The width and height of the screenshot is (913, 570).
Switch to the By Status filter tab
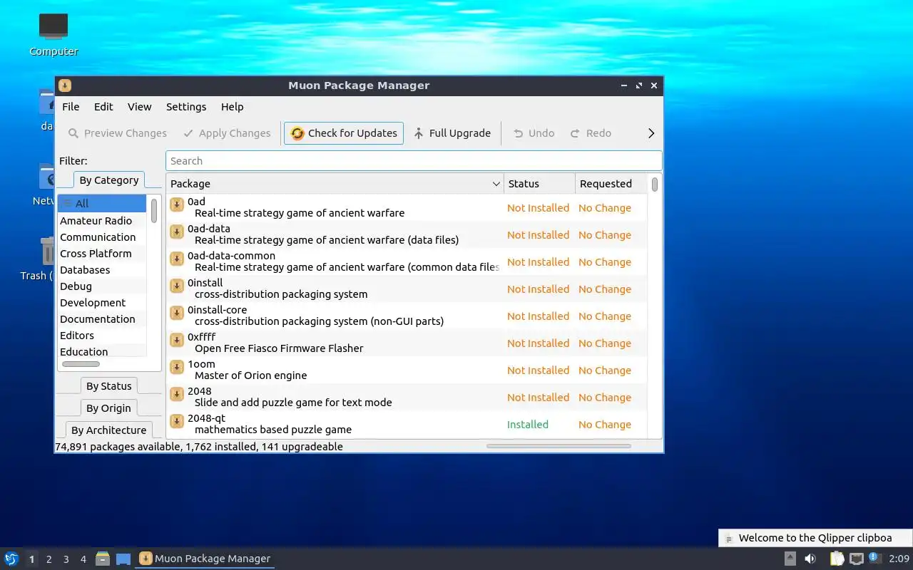point(108,386)
